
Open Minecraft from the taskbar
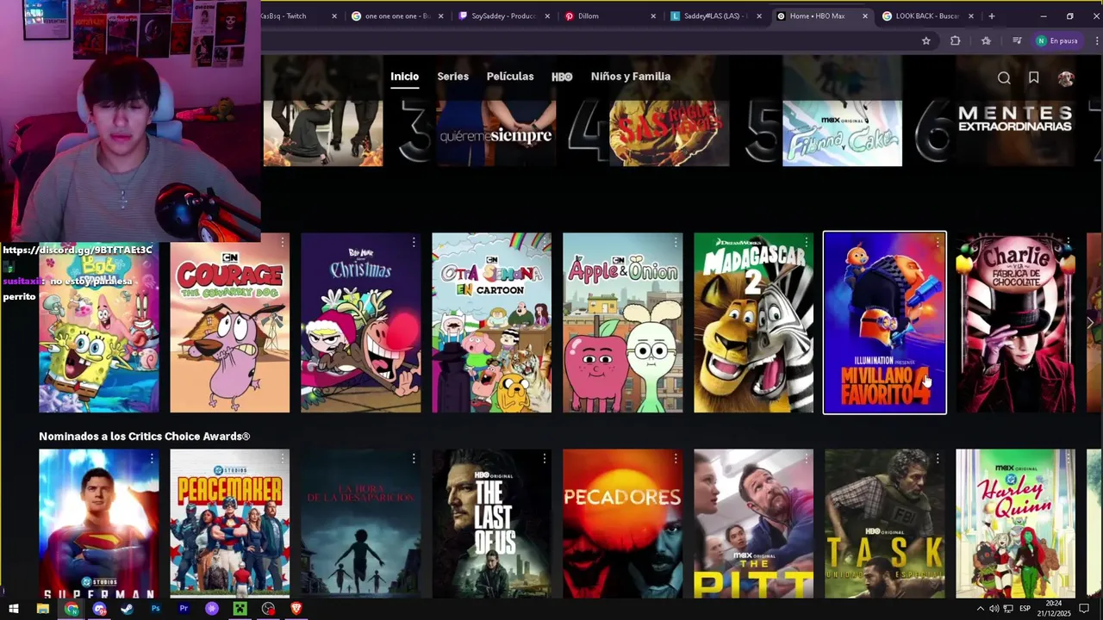click(240, 609)
